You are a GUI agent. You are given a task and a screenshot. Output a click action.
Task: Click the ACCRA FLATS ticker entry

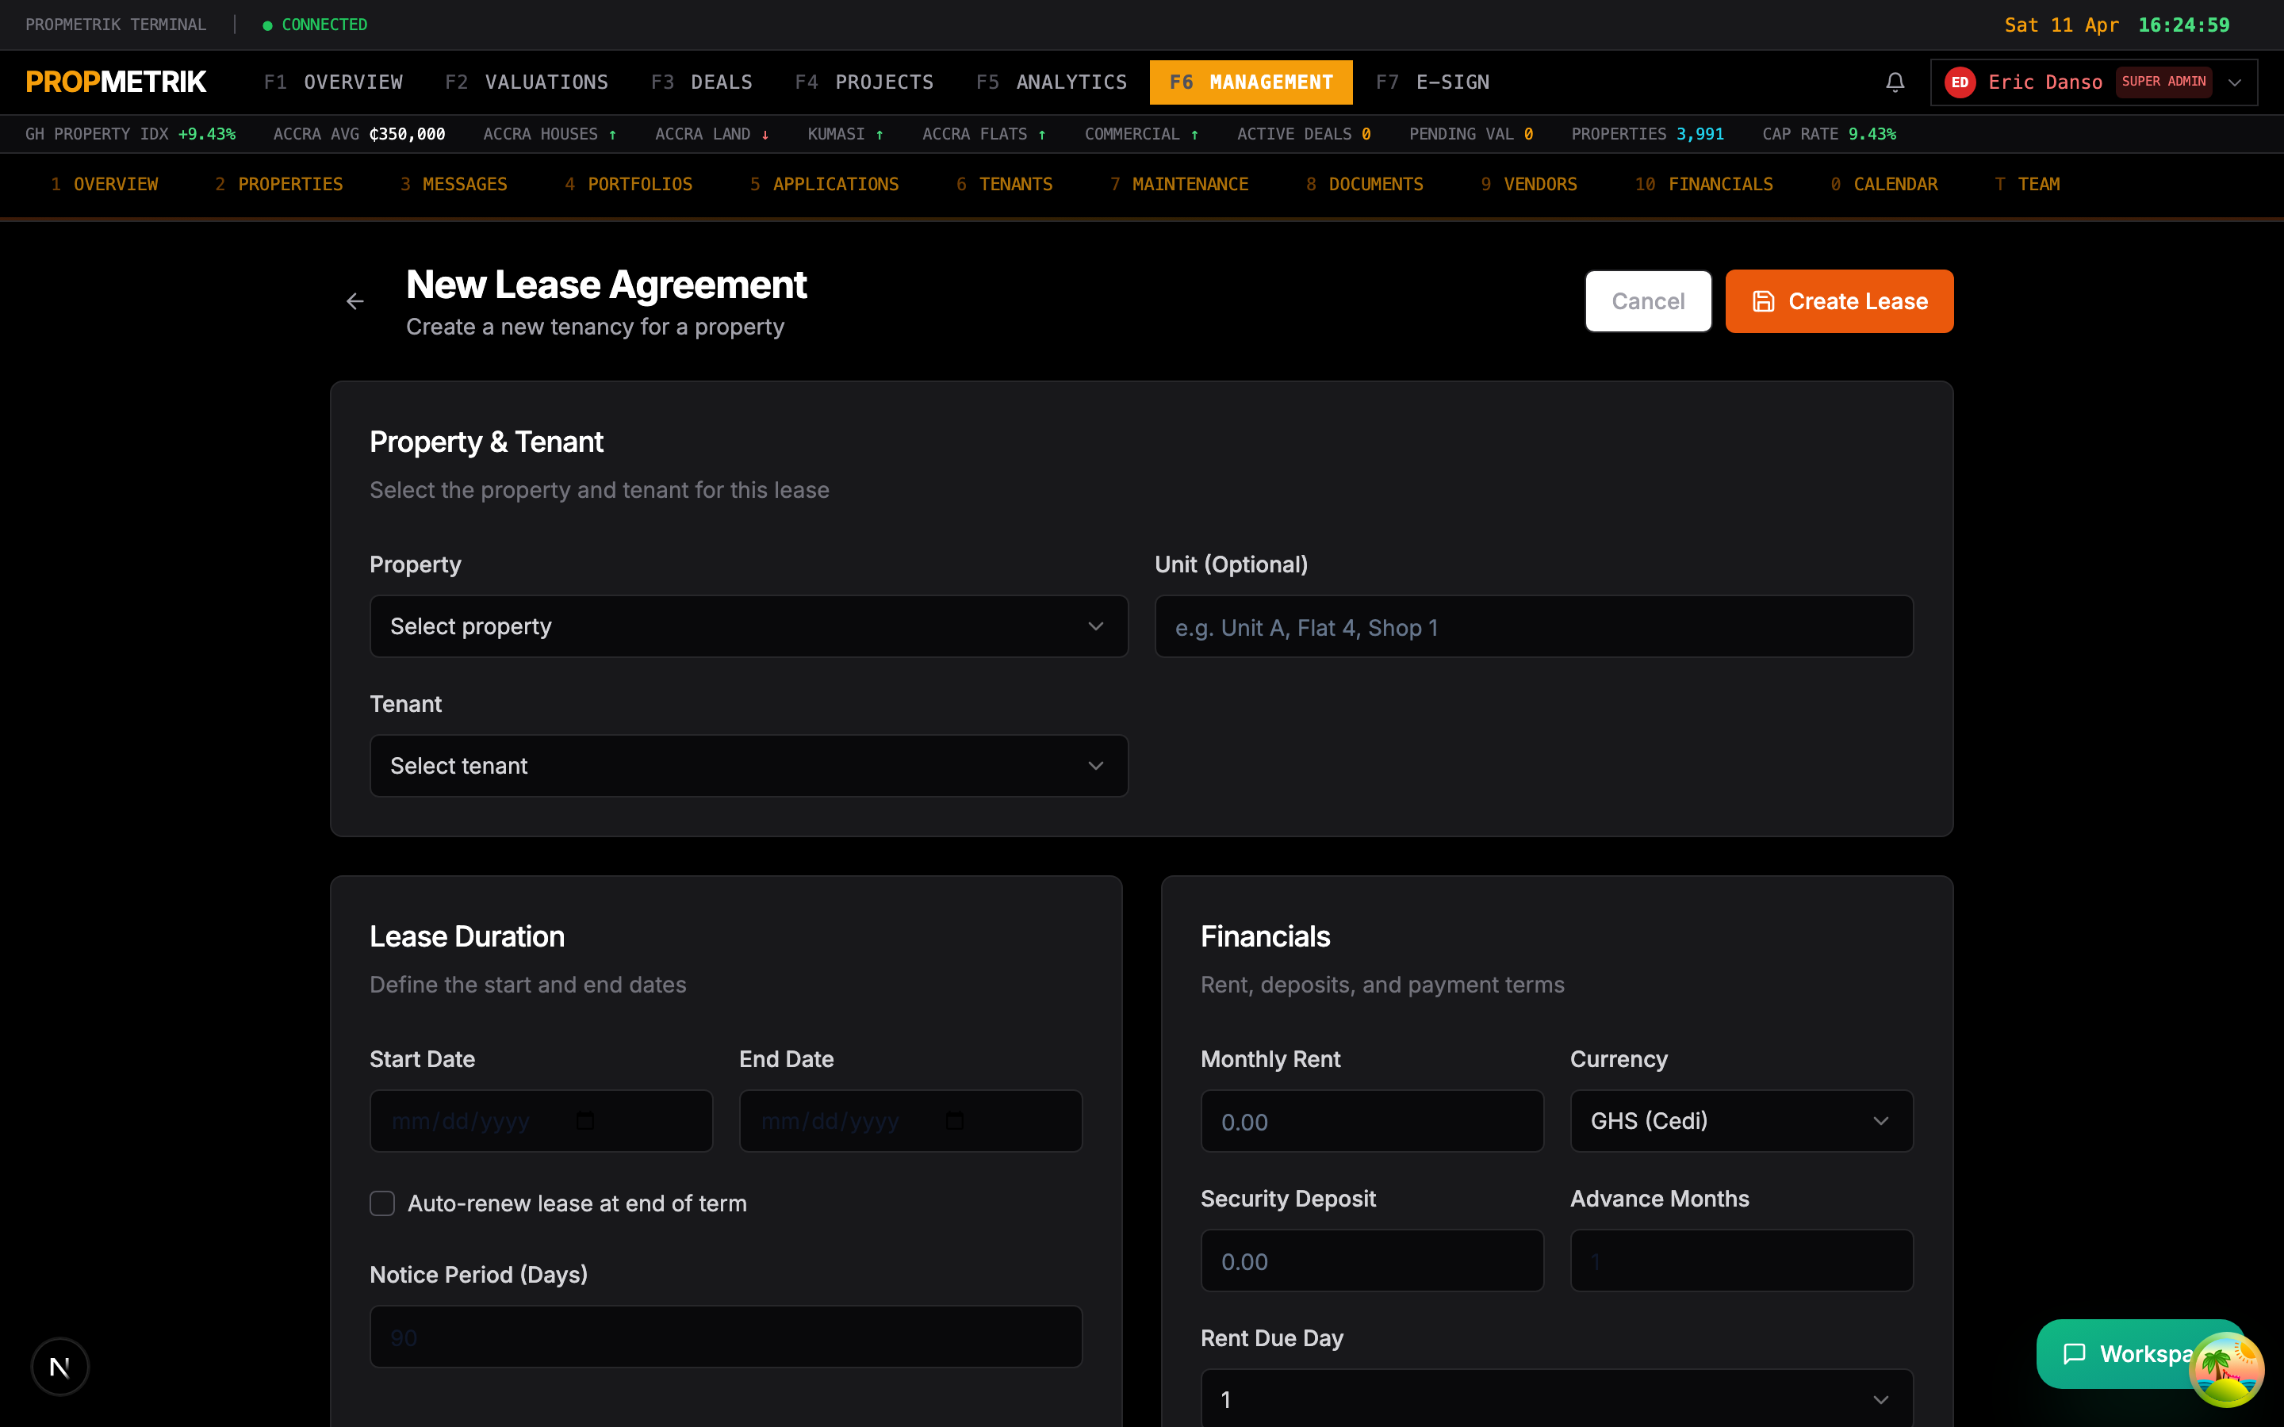coord(983,134)
